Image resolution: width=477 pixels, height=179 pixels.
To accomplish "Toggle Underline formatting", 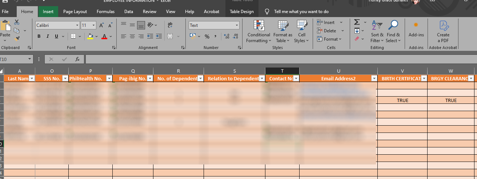I will (56, 36).
